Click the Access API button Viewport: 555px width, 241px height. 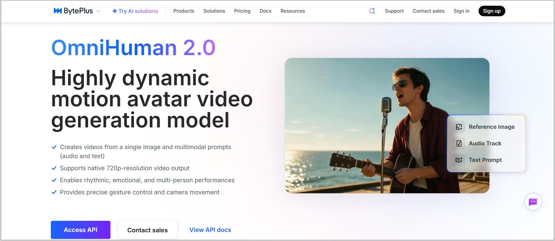tap(81, 230)
